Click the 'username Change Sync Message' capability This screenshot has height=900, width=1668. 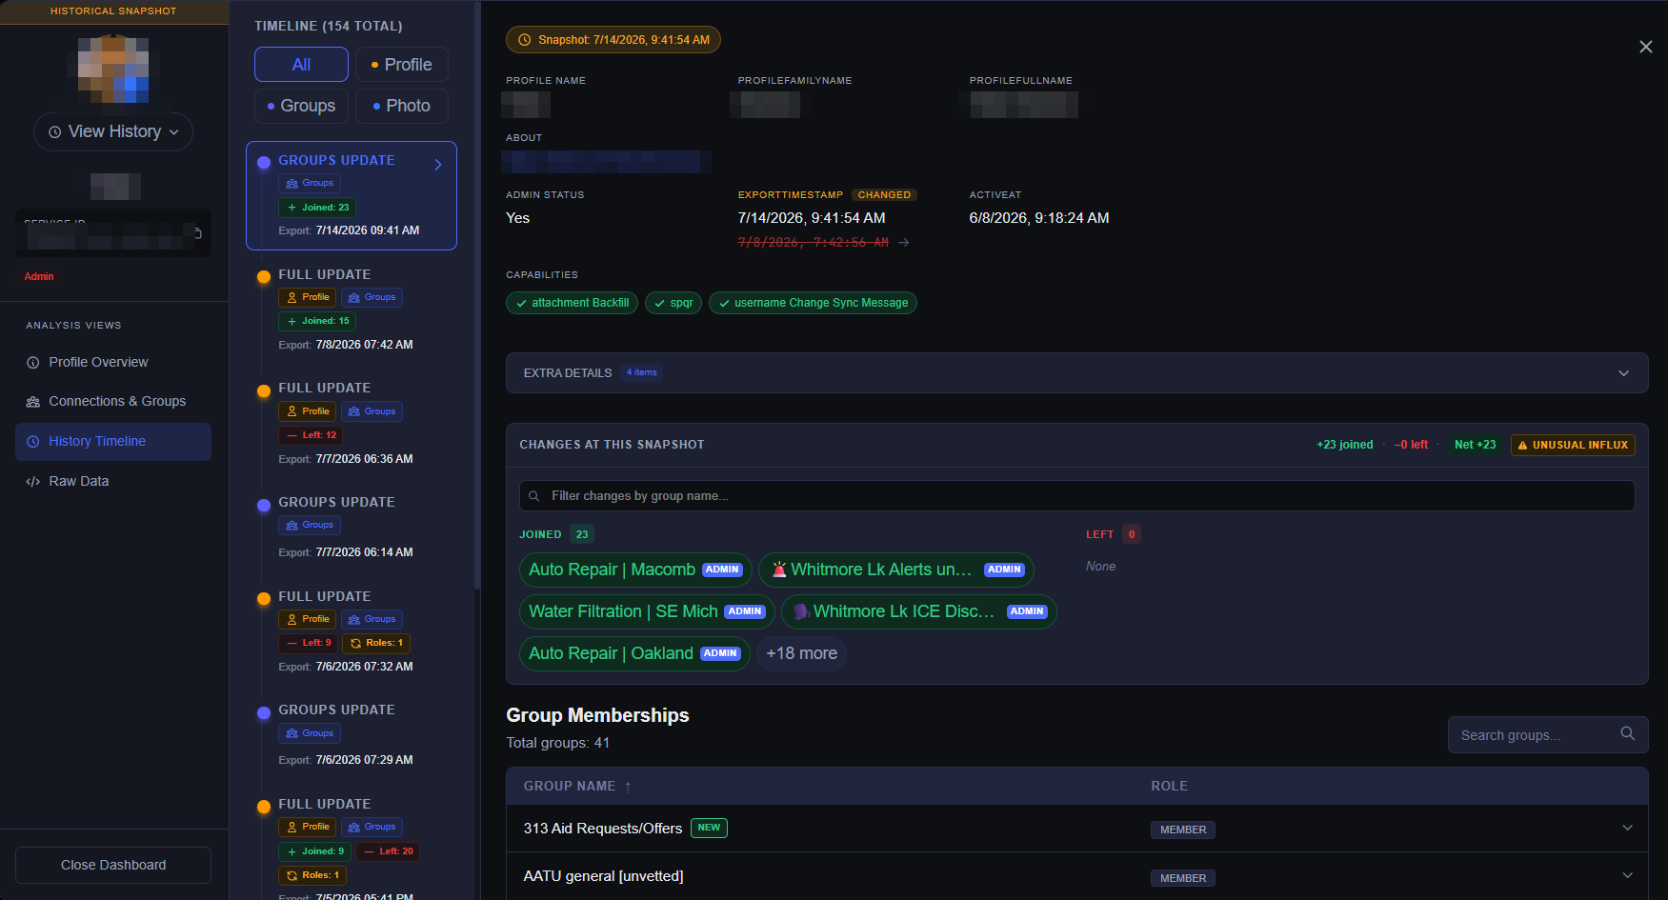[x=813, y=304]
